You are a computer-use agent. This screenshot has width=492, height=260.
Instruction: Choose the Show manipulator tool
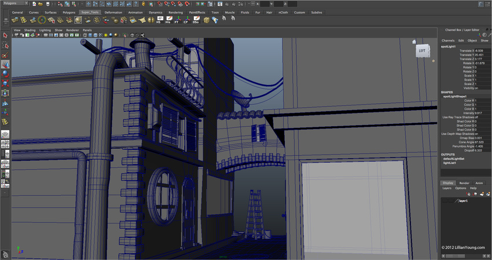click(5, 112)
